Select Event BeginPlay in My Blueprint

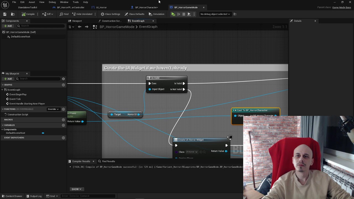18,95
